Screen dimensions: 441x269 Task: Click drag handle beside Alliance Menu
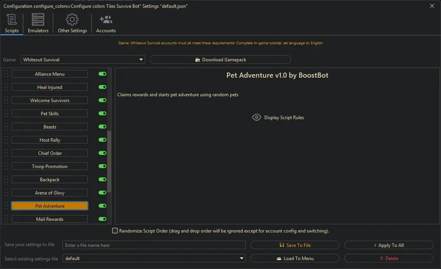click(x=6, y=74)
